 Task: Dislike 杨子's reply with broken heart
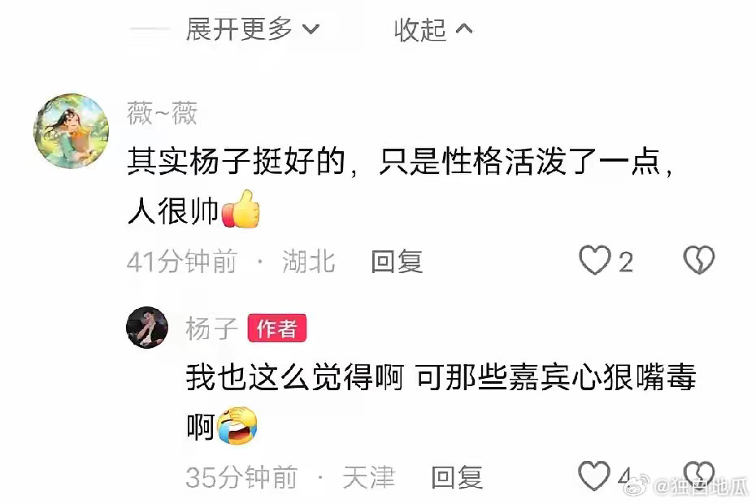698,475
